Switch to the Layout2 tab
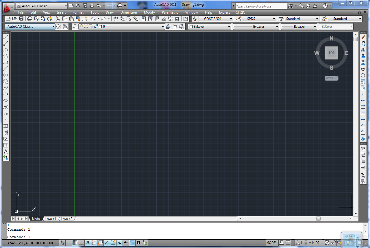370x248 pixels. [x=67, y=219]
